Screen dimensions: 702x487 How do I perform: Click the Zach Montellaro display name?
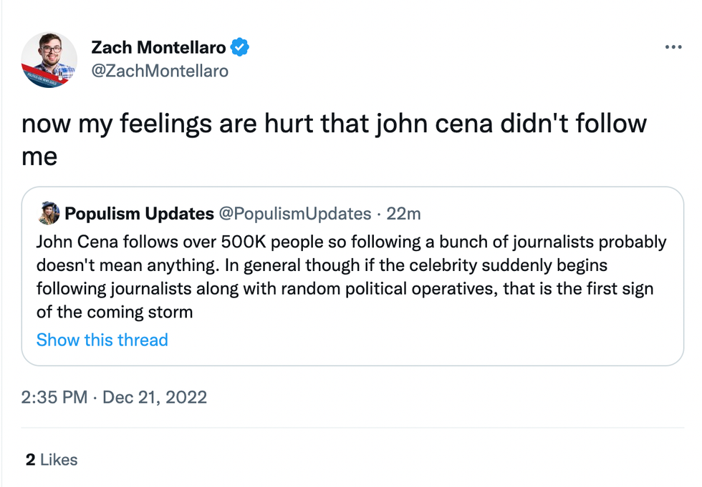pyautogui.click(x=158, y=48)
